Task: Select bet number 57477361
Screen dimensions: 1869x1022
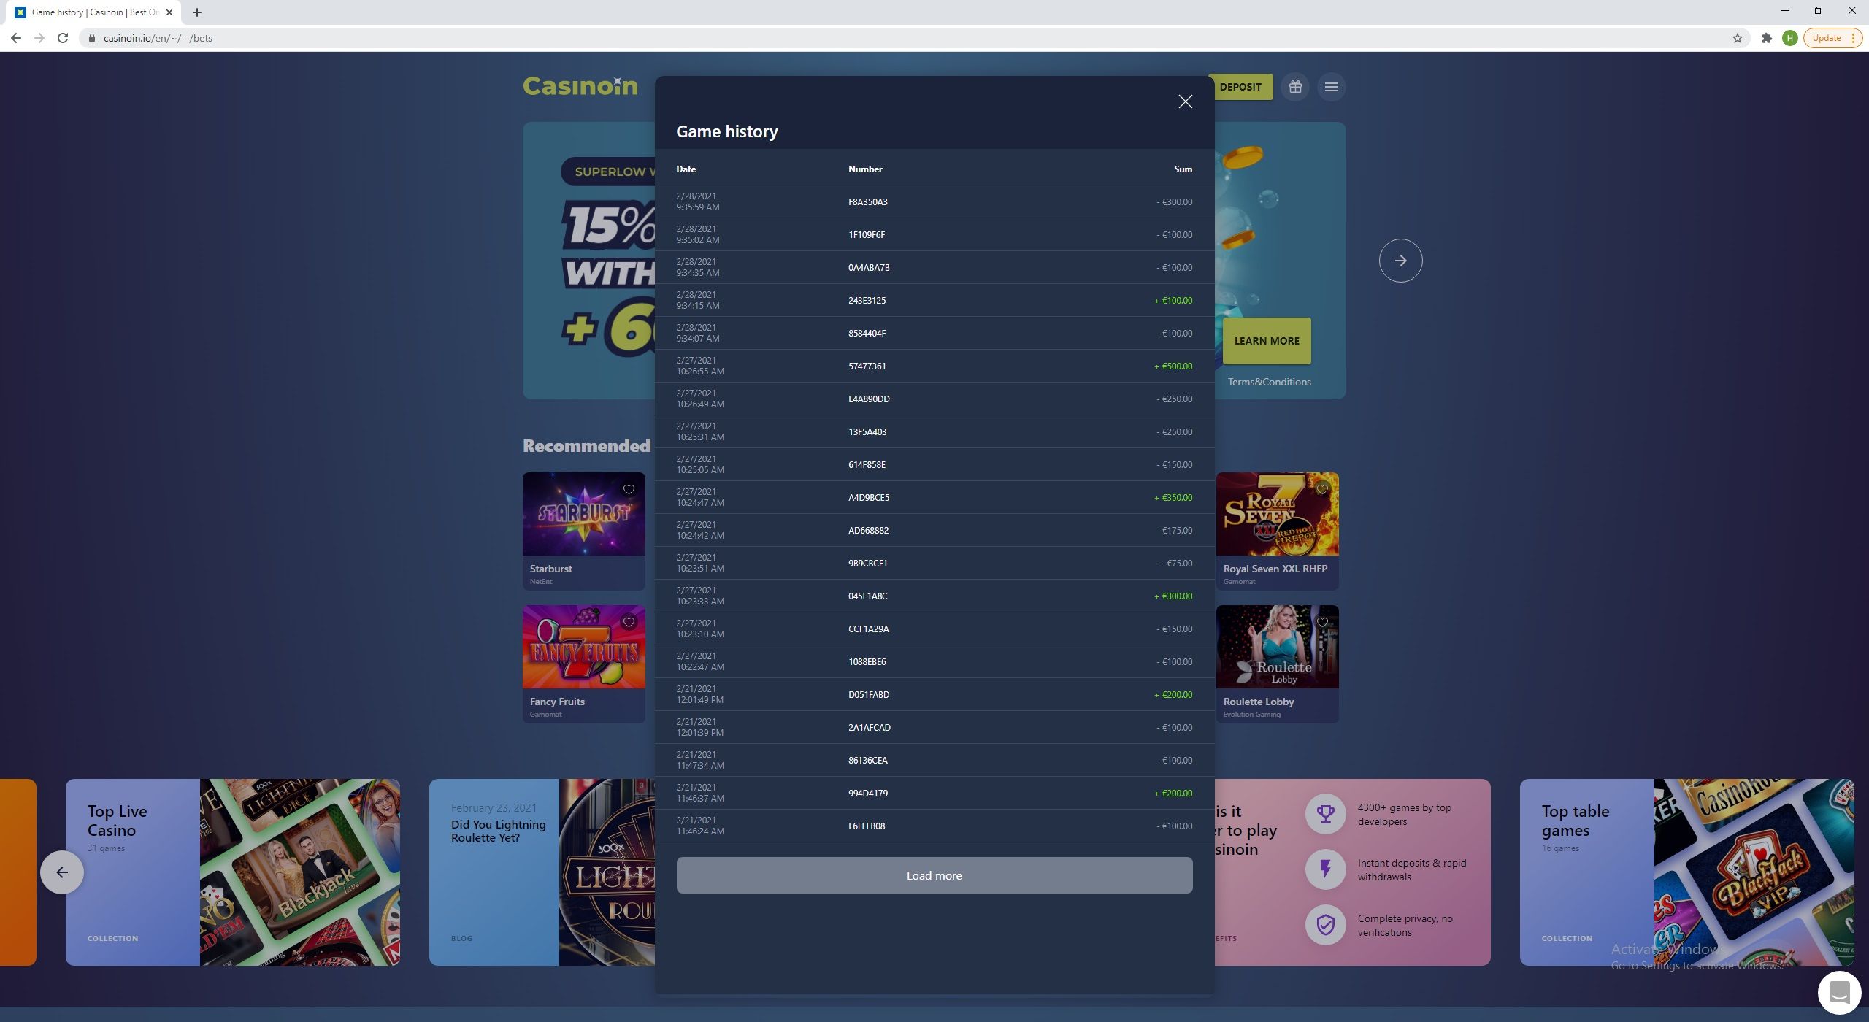Action: [867, 366]
